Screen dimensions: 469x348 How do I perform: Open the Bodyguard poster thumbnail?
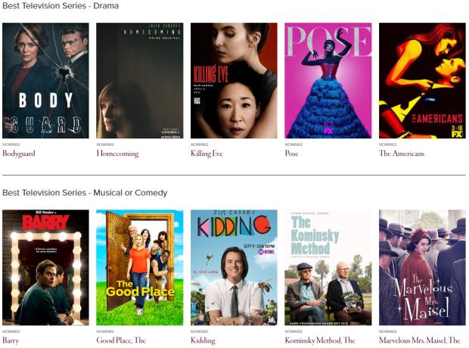pyautogui.click(x=45, y=80)
